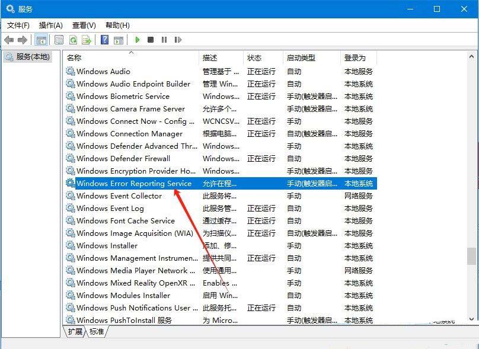Stop the selected service
Image resolution: width=479 pixels, height=349 pixels.
click(x=150, y=40)
